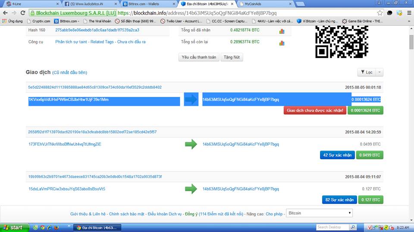Show more bookmarks with the overflow chevron
The height and width of the screenshot is (232, 414).
[409, 21]
